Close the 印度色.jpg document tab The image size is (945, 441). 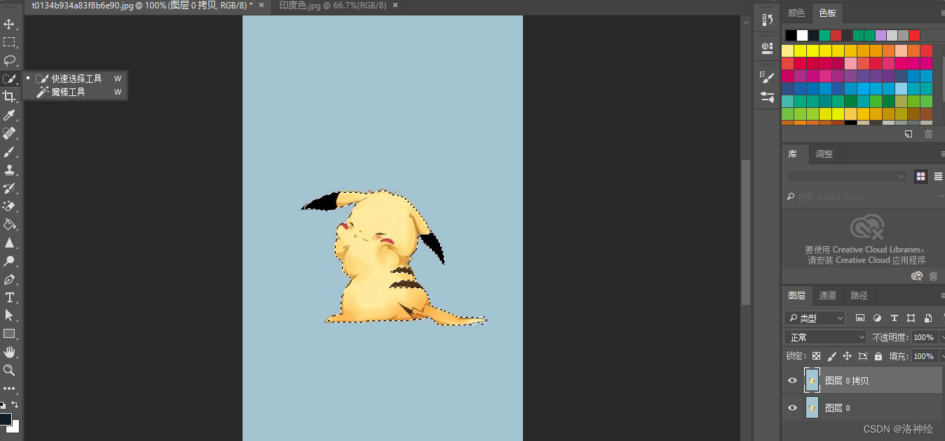point(395,6)
